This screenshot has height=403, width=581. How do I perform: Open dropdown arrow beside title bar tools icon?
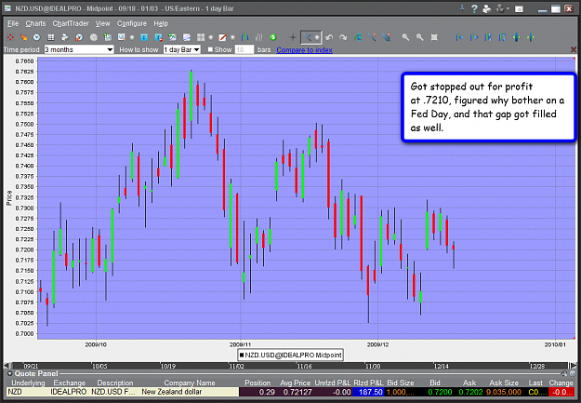508,8
